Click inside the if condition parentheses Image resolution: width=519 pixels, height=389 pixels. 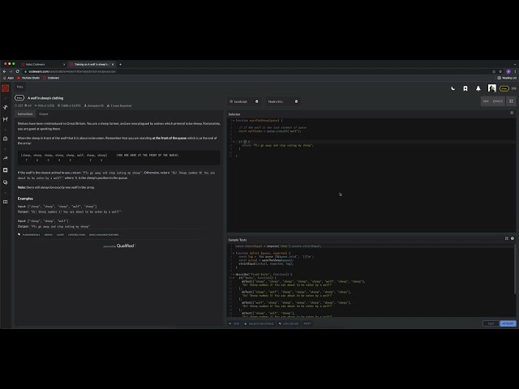[245, 142]
